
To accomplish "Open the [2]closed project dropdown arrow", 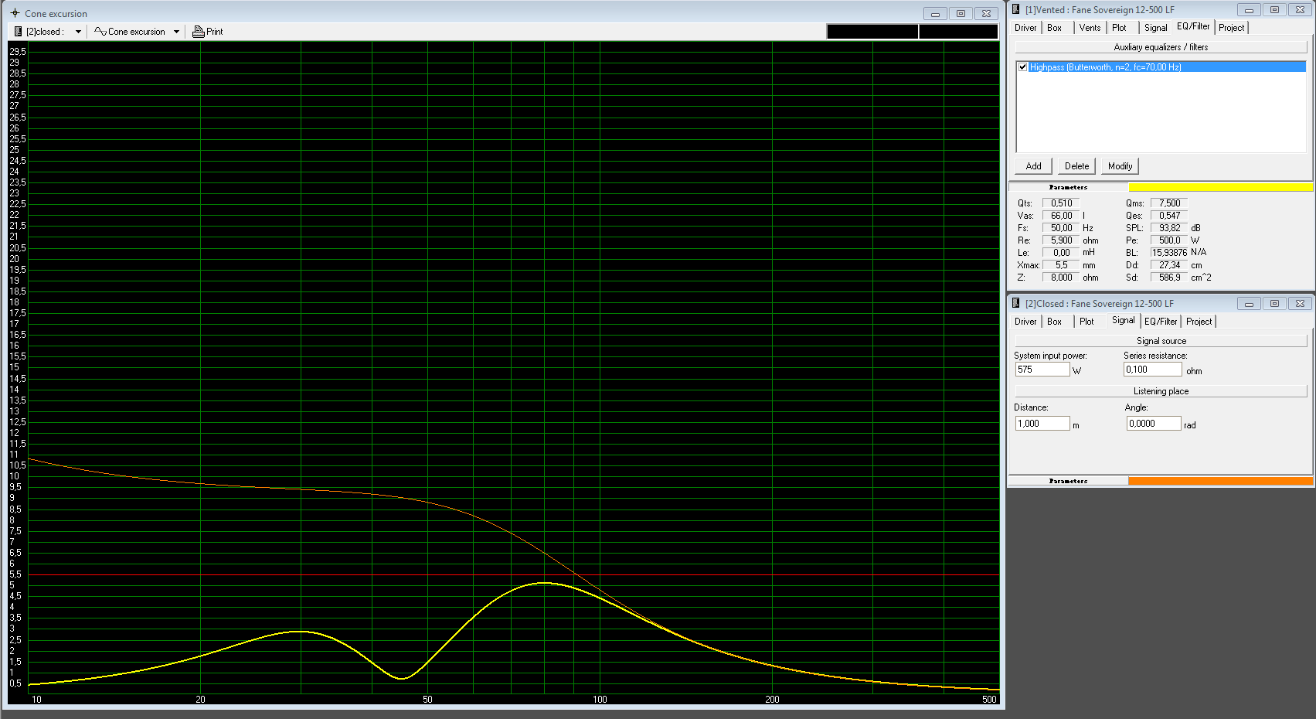I will (78, 32).
